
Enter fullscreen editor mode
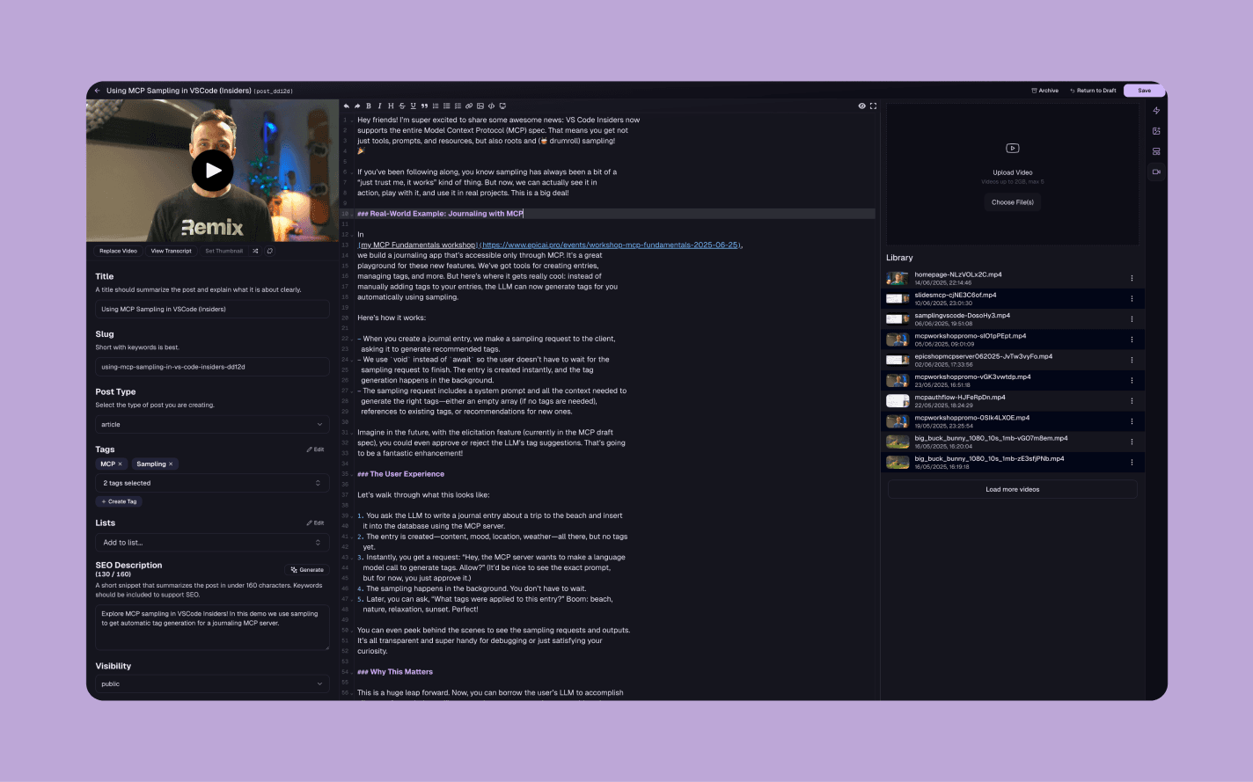(873, 106)
